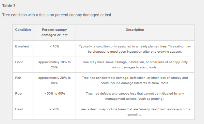Image resolution: width=204 pixels, height=124 pixels.
Task: Click the minor damages to stem description
Action: [x=135, y=65]
